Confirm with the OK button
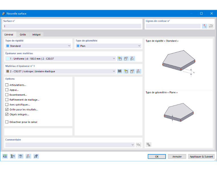The image size is (217, 171). click(157, 156)
